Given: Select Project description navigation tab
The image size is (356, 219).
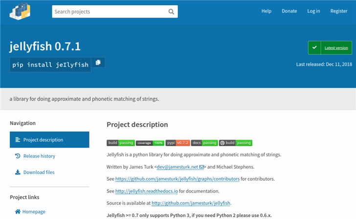Looking at the screenshot, I should [49, 140].
